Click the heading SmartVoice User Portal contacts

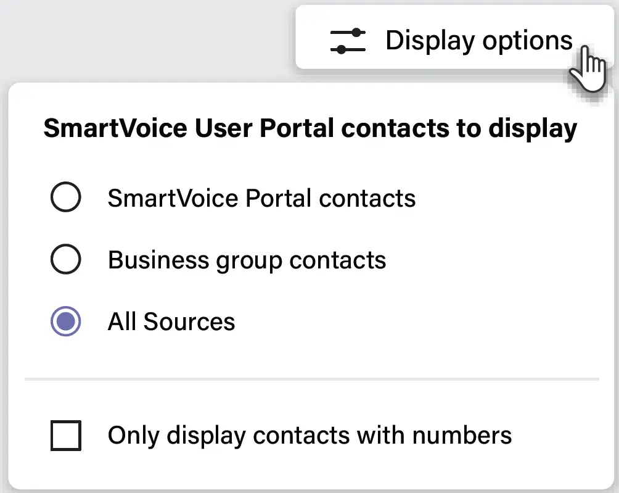click(x=309, y=128)
